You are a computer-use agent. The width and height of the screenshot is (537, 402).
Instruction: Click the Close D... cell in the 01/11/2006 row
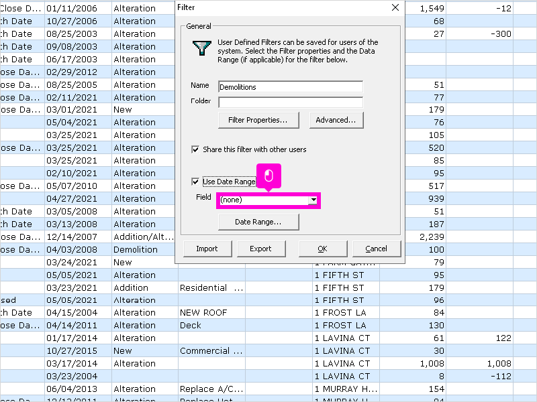(22, 8)
